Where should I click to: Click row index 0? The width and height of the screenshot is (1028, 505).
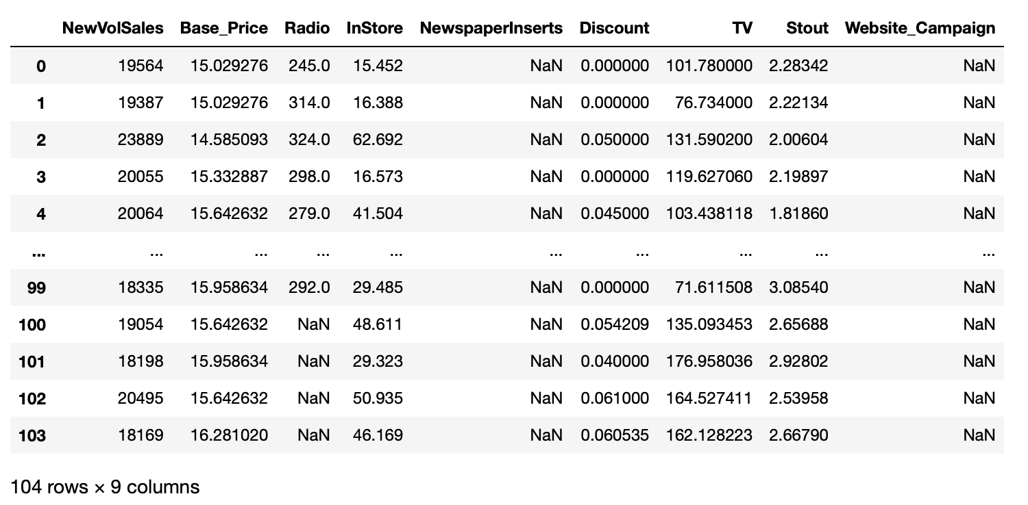[x=41, y=66]
